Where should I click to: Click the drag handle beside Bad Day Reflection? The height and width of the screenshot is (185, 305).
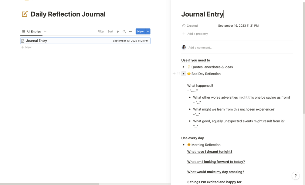point(178,74)
